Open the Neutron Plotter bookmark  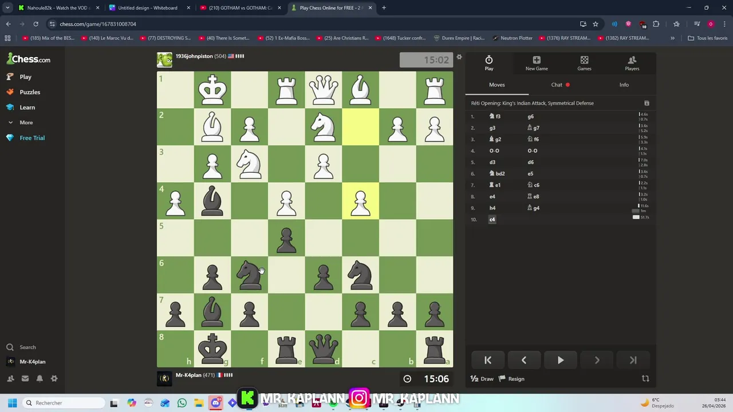[513, 38]
